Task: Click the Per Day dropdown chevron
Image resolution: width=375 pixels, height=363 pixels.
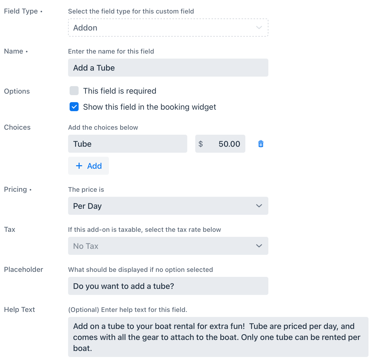Action: [259, 206]
